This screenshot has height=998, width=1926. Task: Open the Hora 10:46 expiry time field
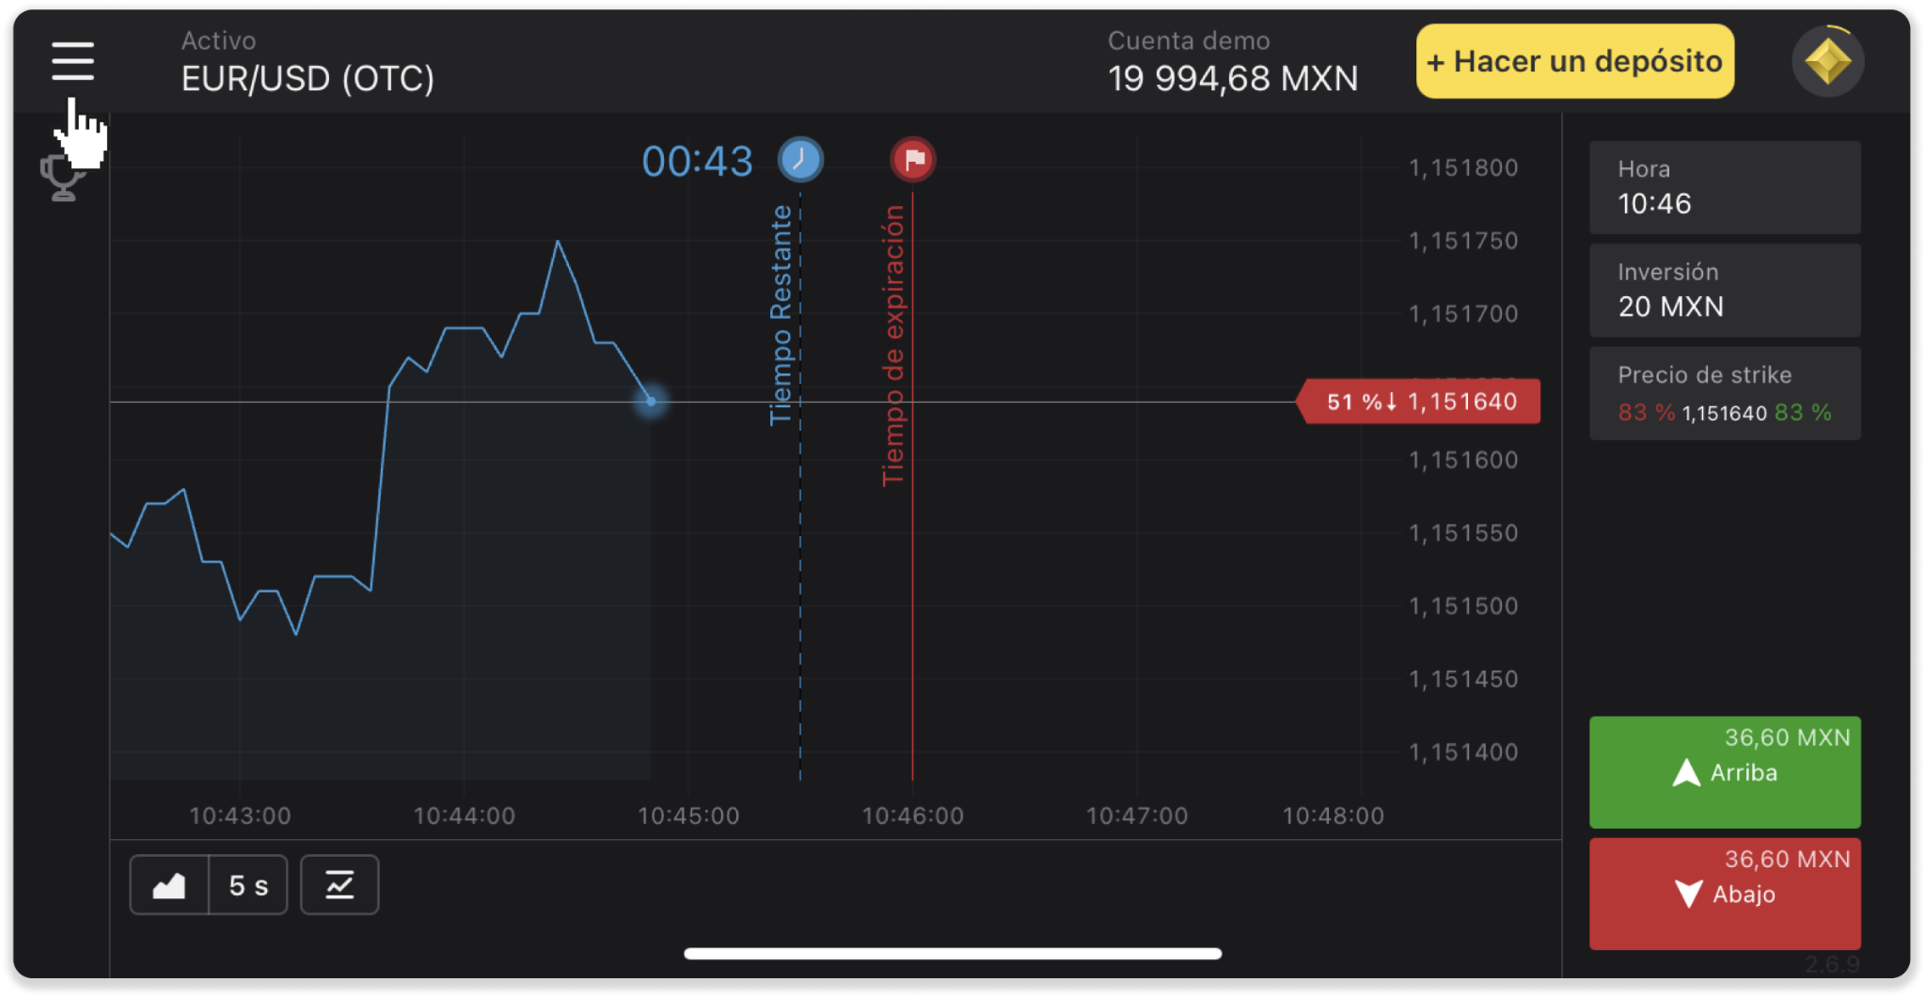point(1725,187)
